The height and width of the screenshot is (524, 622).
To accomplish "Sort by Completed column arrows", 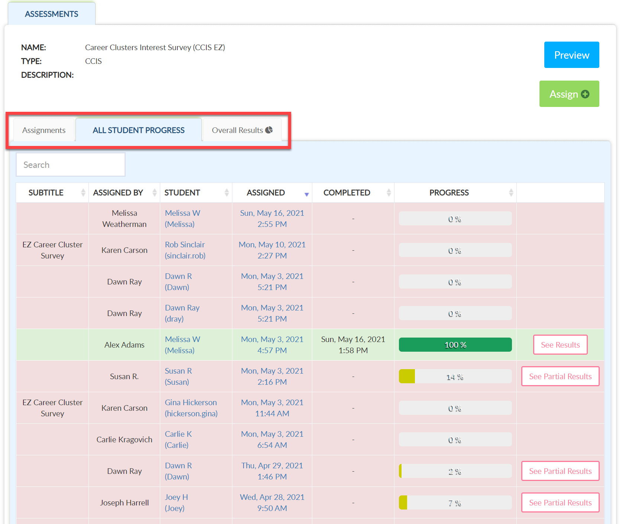I will pyautogui.click(x=389, y=192).
